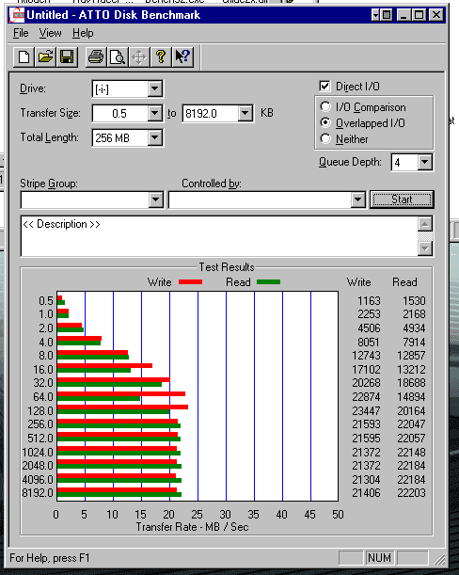Open the Stripe Group dropdown

156,200
